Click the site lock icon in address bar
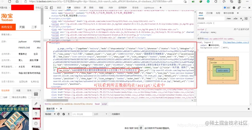252x130 pixels. (x=25, y=1)
